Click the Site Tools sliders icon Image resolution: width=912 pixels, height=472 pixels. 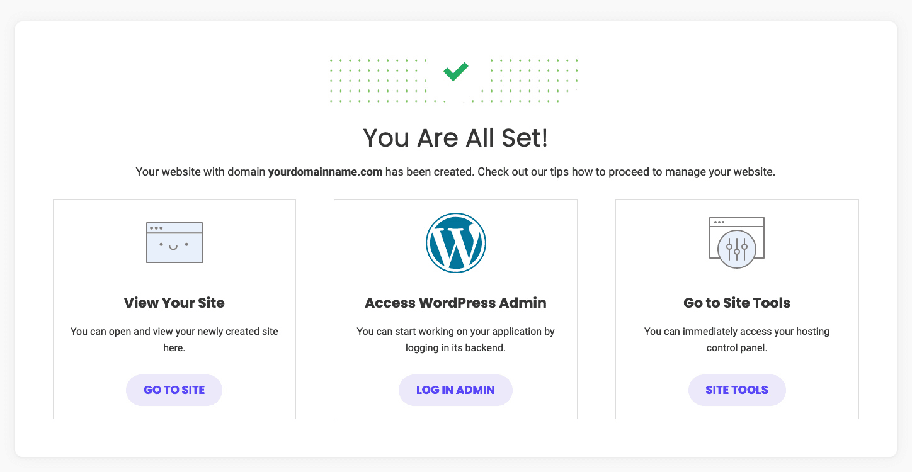[x=737, y=243]
